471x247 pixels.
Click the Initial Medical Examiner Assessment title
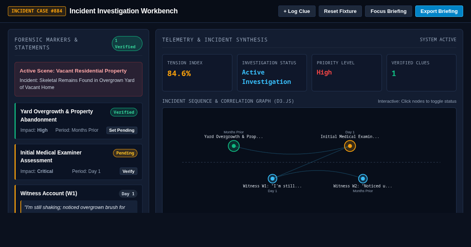(51, 156)
